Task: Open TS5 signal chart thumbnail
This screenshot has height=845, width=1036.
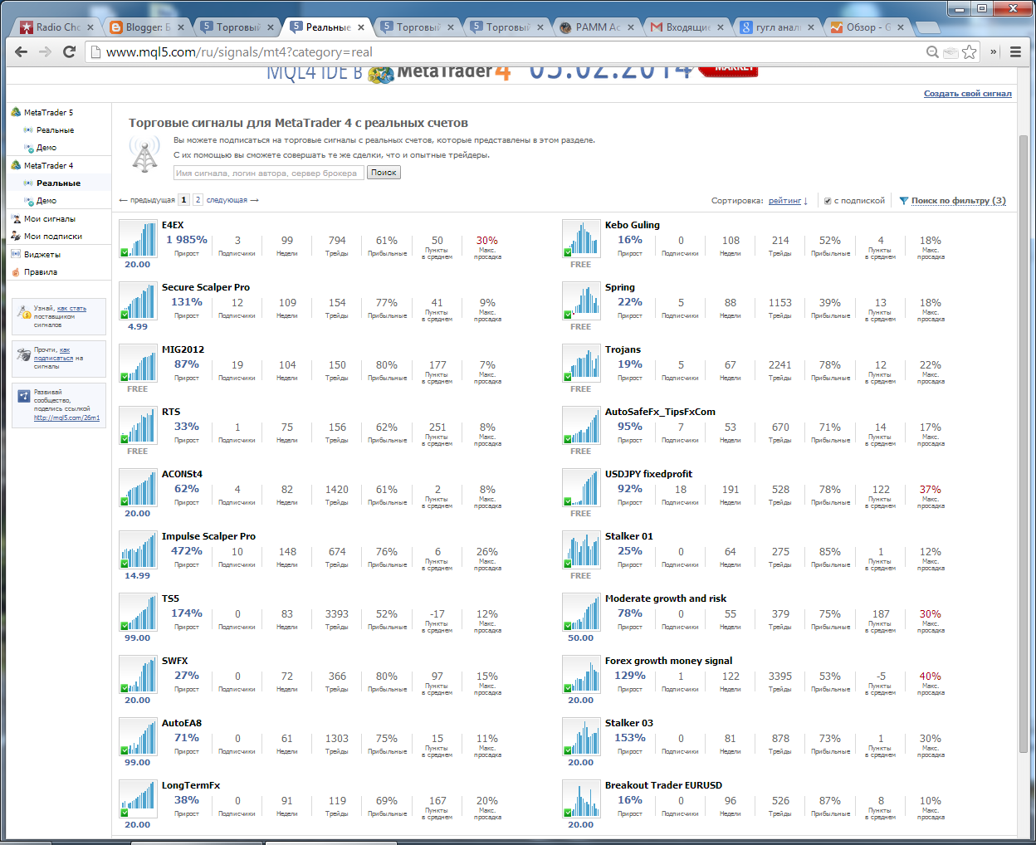Action: [138, 613]
